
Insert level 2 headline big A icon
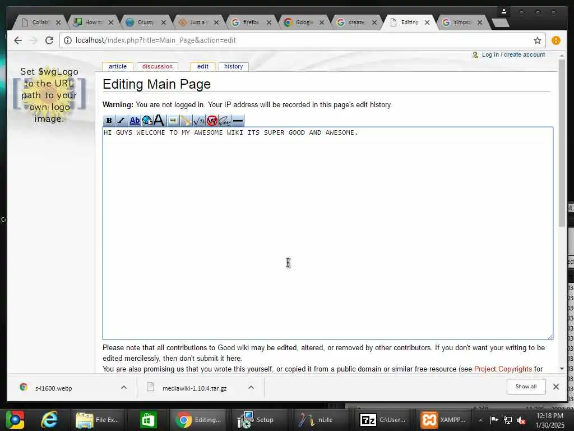pos(159,120)
